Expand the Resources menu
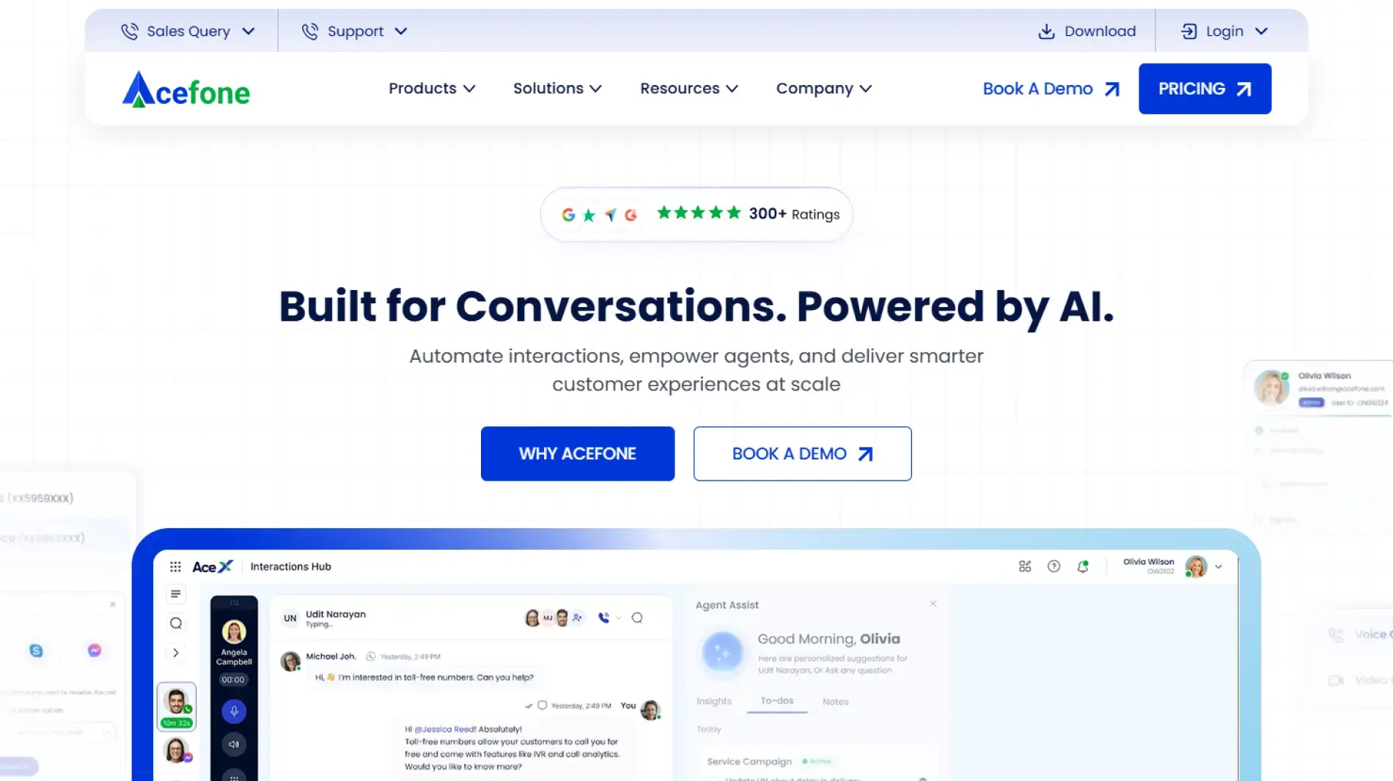Screen dimensions: 1393x781 click(x=688, y=89)
